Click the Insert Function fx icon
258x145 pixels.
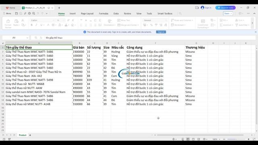point(41,38)
